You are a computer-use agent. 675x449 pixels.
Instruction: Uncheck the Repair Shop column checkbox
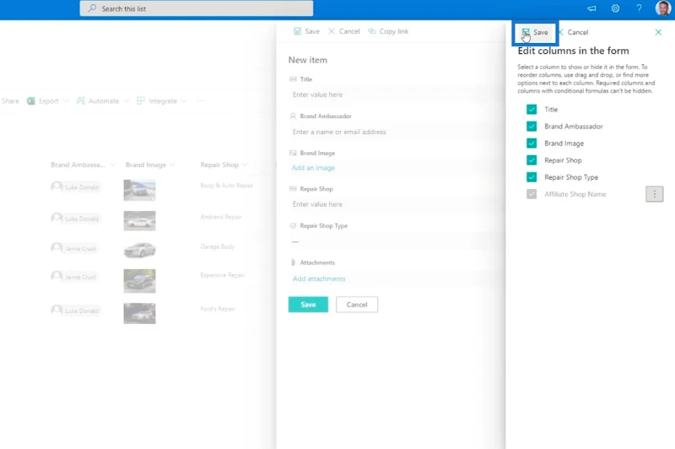(x=532, y=160)
